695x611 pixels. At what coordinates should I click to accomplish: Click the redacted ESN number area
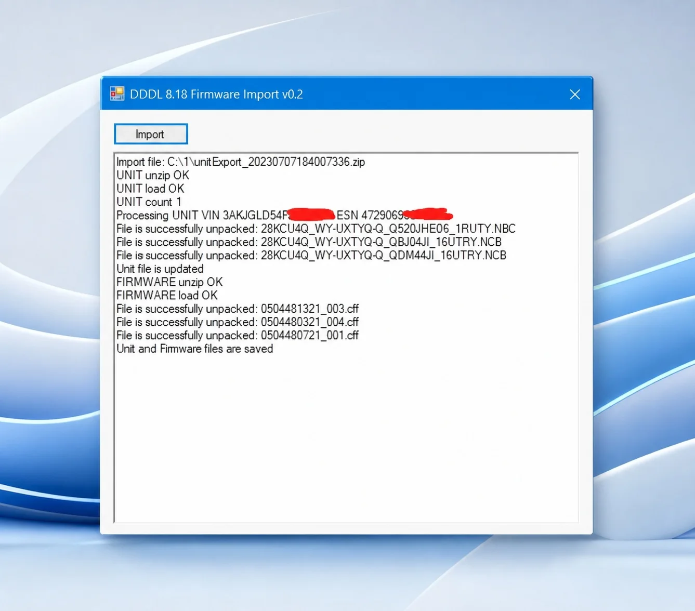tap(428, 214)
